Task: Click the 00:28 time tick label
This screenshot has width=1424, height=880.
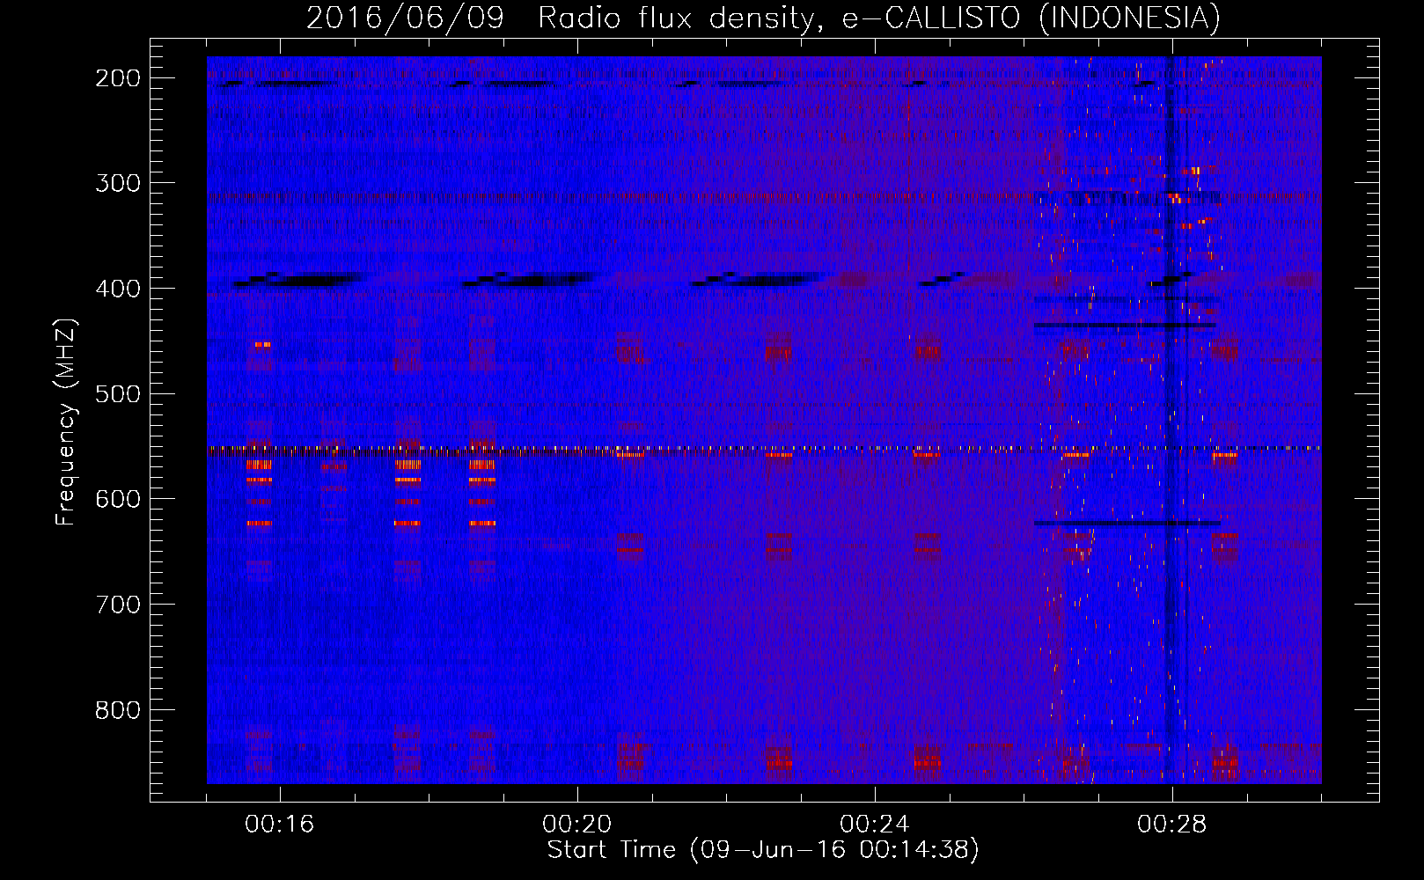Action: point(1172,825)
